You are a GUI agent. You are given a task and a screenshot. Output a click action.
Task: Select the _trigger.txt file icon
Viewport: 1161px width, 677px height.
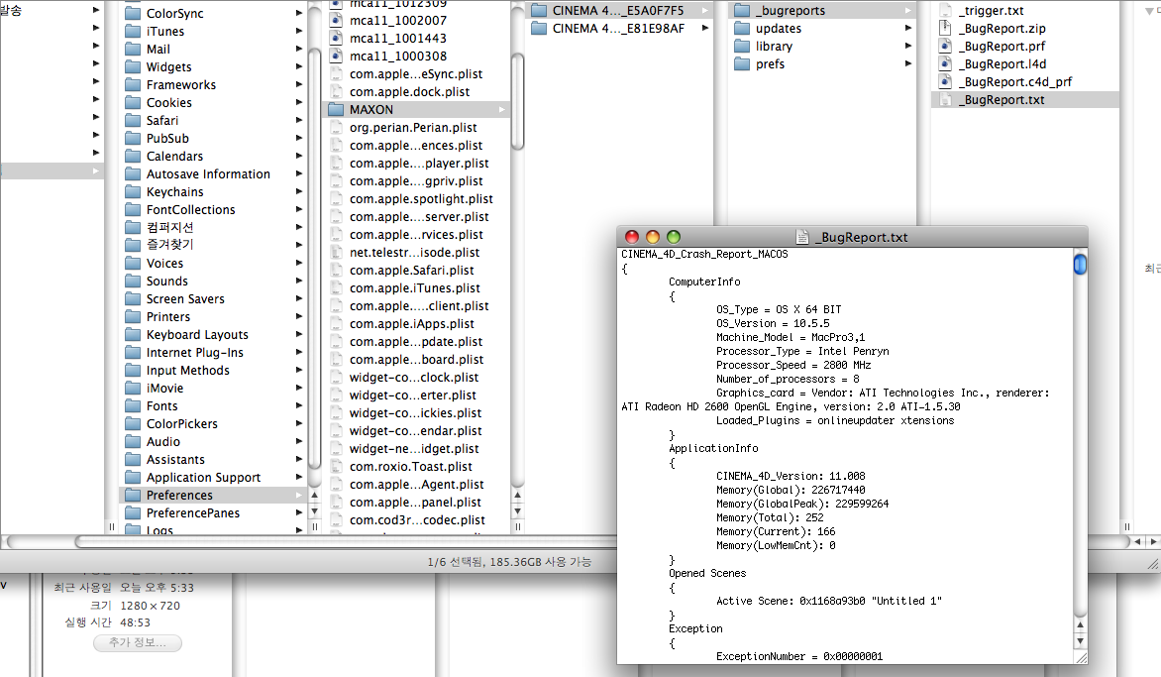945,10
